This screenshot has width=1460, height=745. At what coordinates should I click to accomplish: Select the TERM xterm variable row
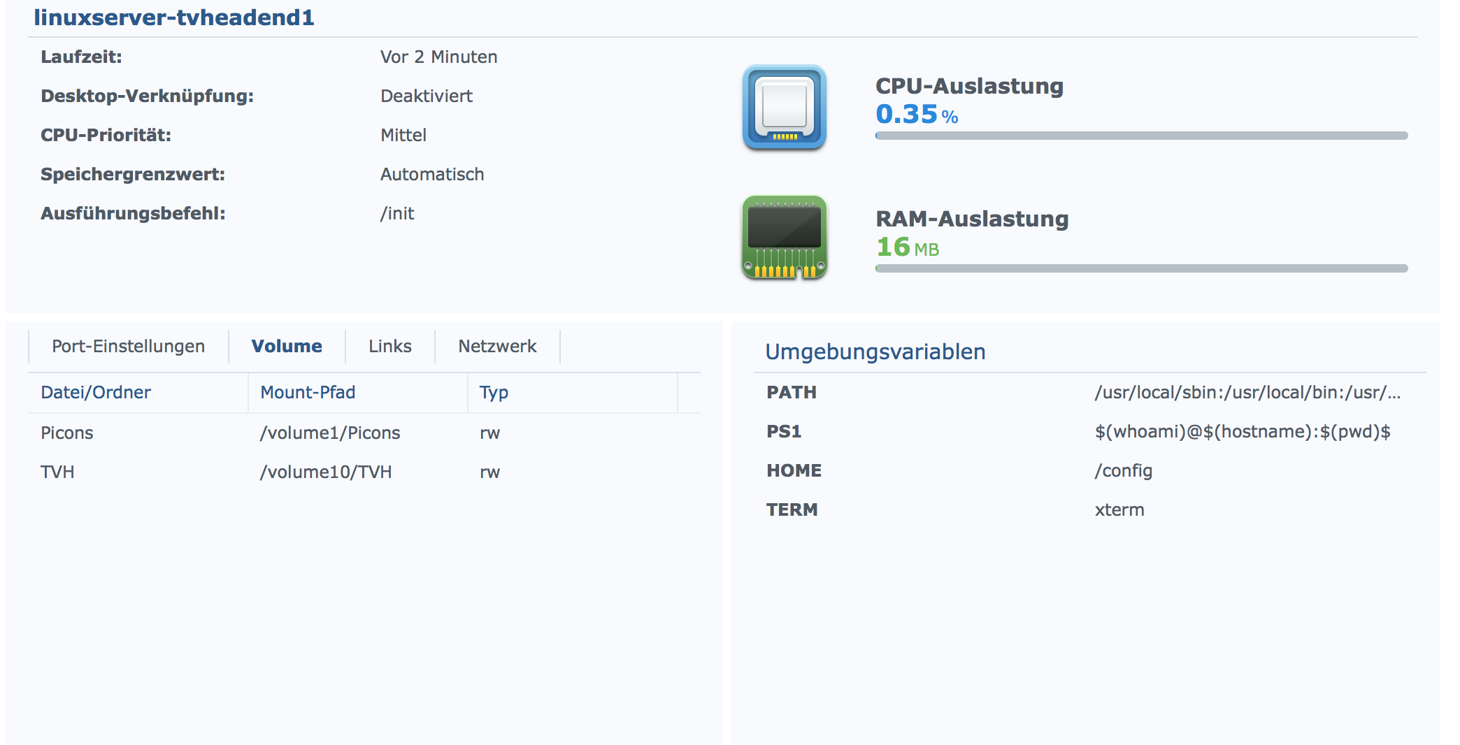[x=1089, y=510]
